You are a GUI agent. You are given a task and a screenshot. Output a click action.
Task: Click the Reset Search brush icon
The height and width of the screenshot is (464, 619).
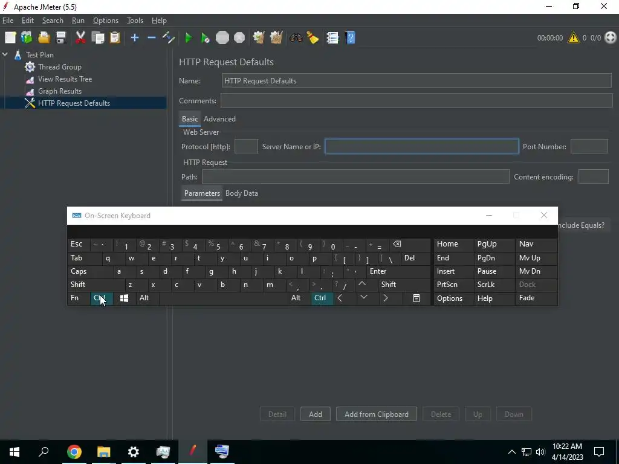coord(313,38)
